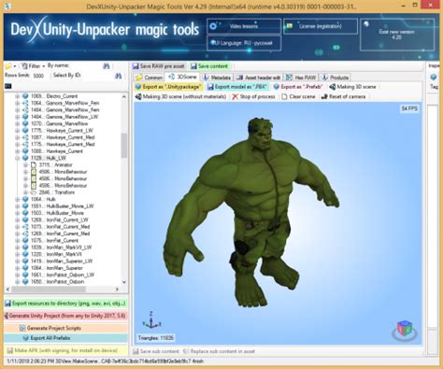Select the Hulk_LW tree item
The width and height of the screenshot is (443, 369).
pyautogui.click(x=49, y=158)
